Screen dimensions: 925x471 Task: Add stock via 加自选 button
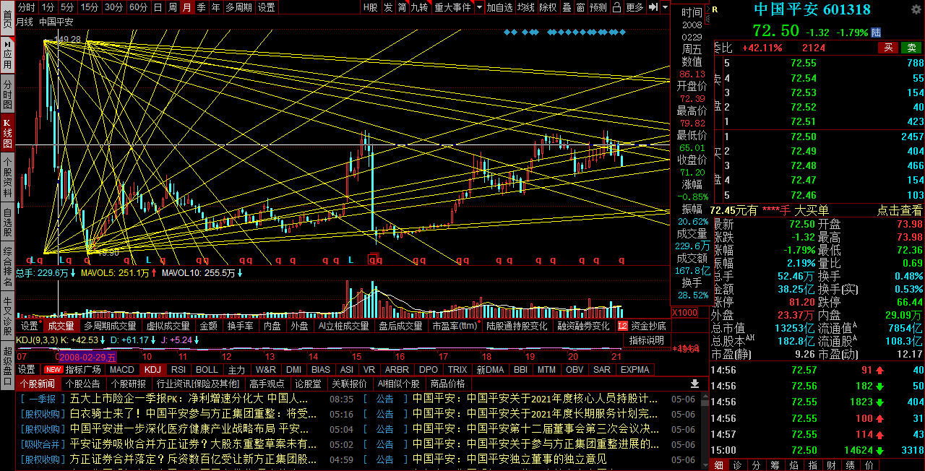(x=499, y=7)
